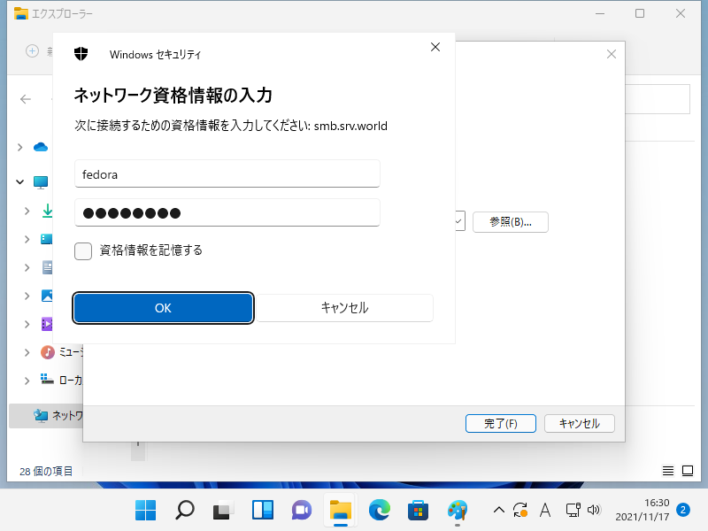The image size is (708, 531).
Task: Enable the 資格情報を記憶する checkbox
Action: [83, 250]
